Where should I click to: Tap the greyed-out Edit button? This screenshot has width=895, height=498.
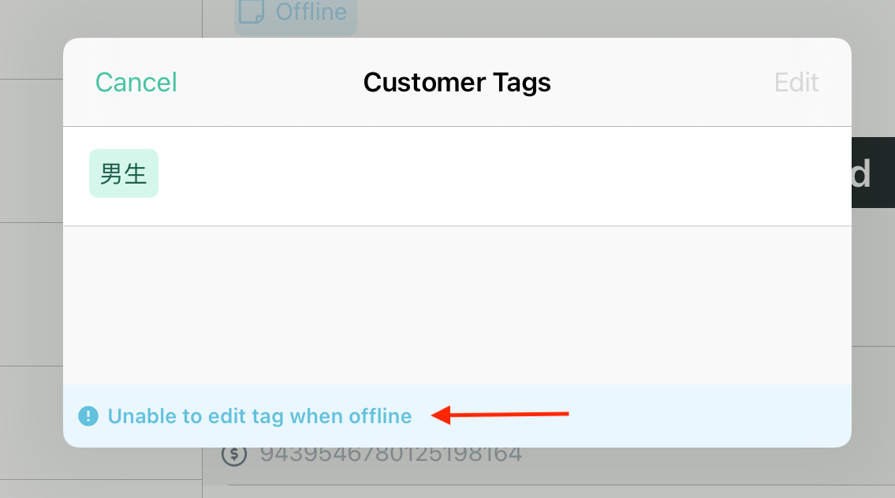[796, 82]
